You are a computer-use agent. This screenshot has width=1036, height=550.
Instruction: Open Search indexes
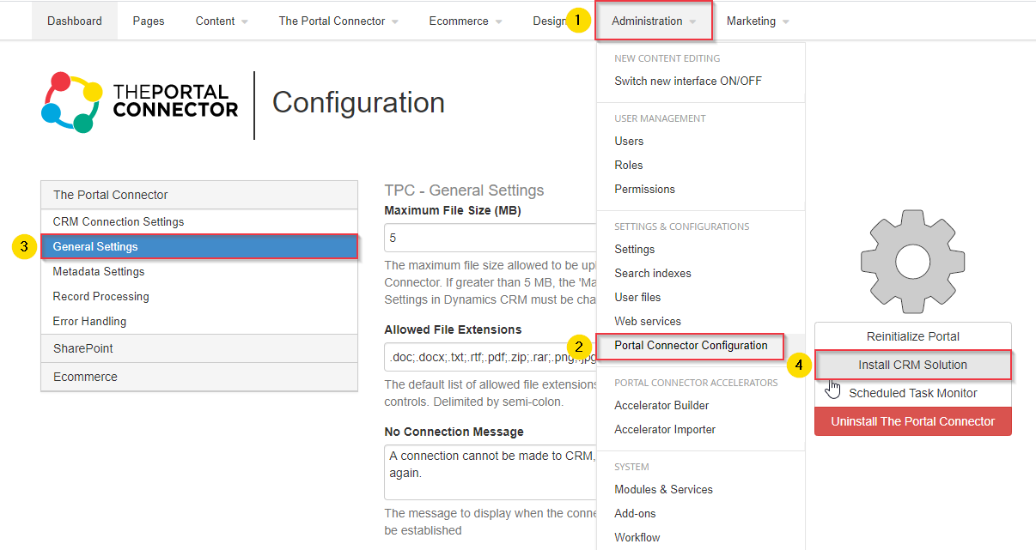click(653, 273)
